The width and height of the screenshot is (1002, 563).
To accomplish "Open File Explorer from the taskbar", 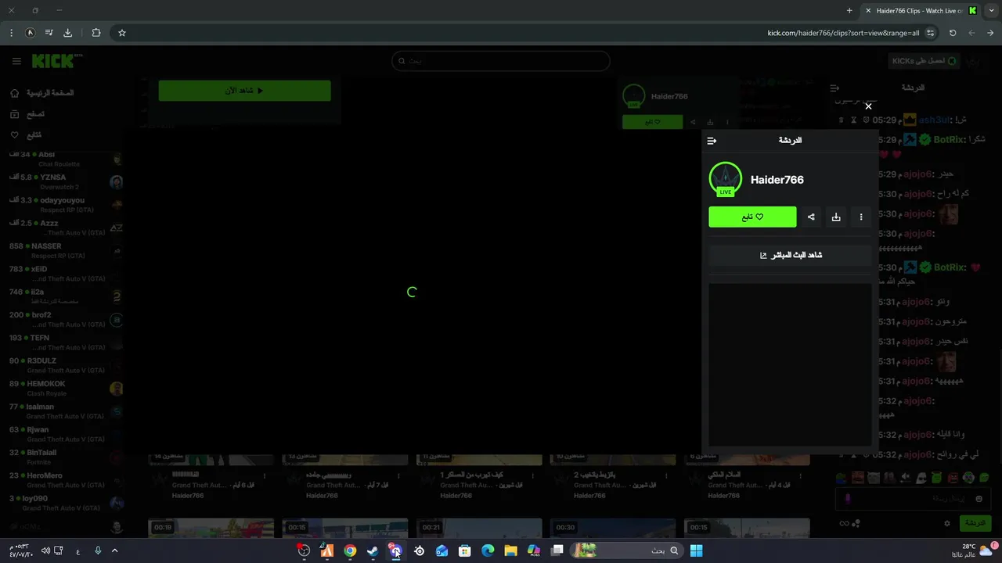I will coord(510,550).
